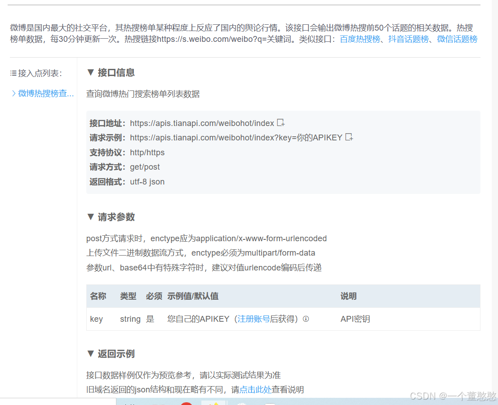498x405 pixels.
Task: Click the 是 required cell in the key row
Action: [150, 319]
